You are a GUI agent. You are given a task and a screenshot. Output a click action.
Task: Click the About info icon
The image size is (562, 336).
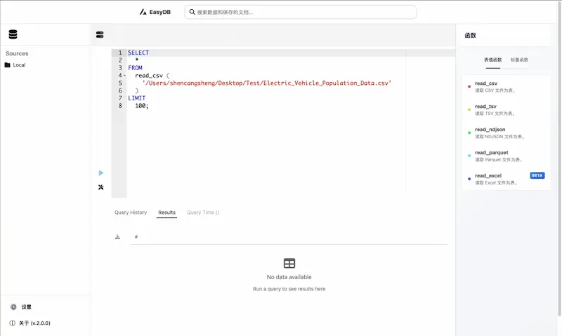[x=13, y=323]
